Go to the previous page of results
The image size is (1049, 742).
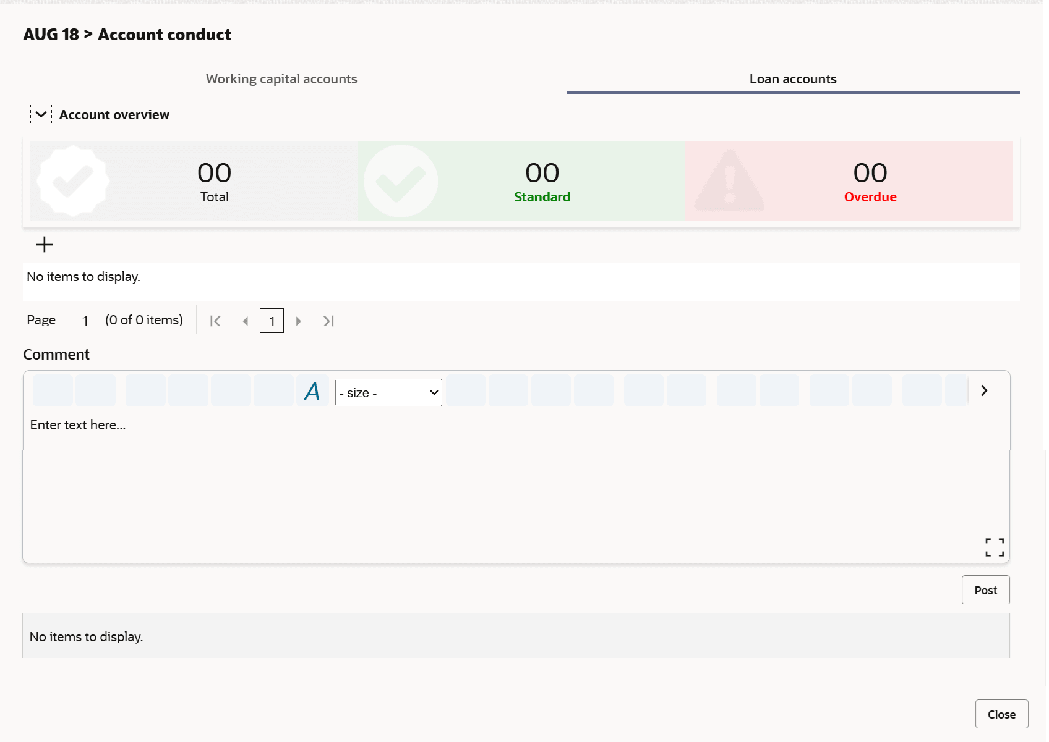pos(246,321)
